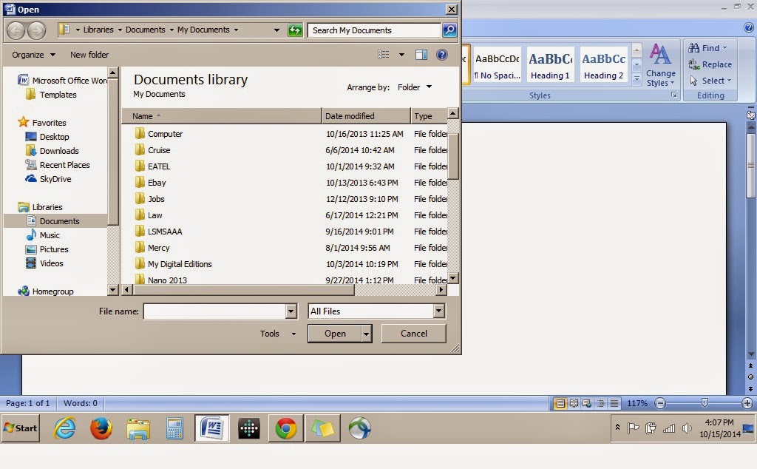The image size is (757, 469).
Task: Click the File name input field
Action: pos(215,311)
